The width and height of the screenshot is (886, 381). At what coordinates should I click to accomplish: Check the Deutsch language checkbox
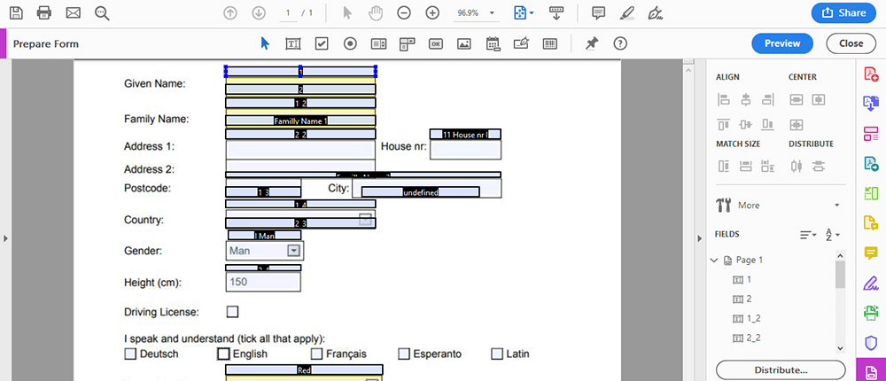(x=131, y=354)
